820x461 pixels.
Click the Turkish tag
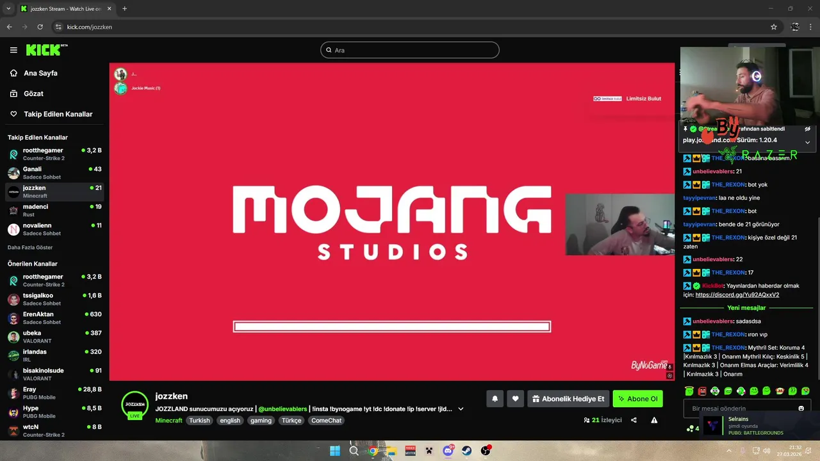pos(199,421)
